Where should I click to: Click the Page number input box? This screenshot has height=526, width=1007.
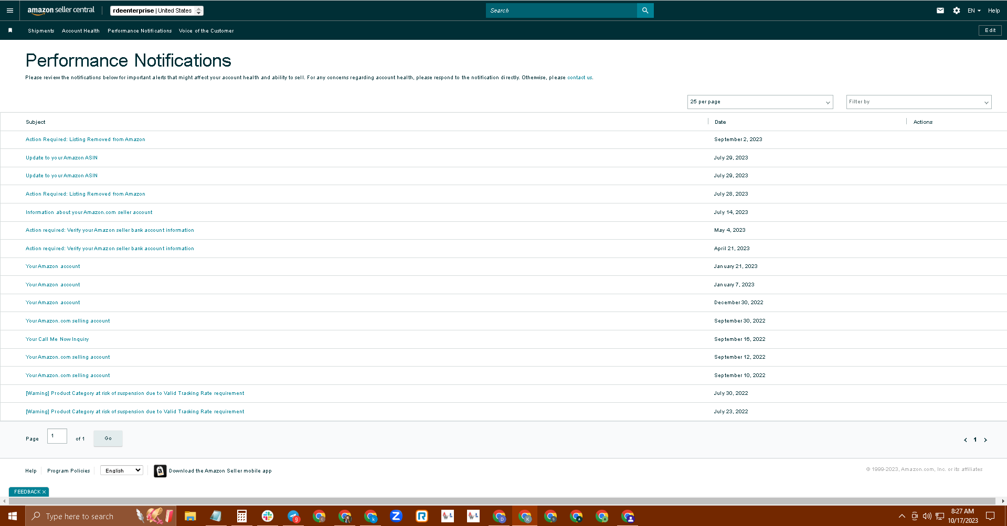pos(57,436)
